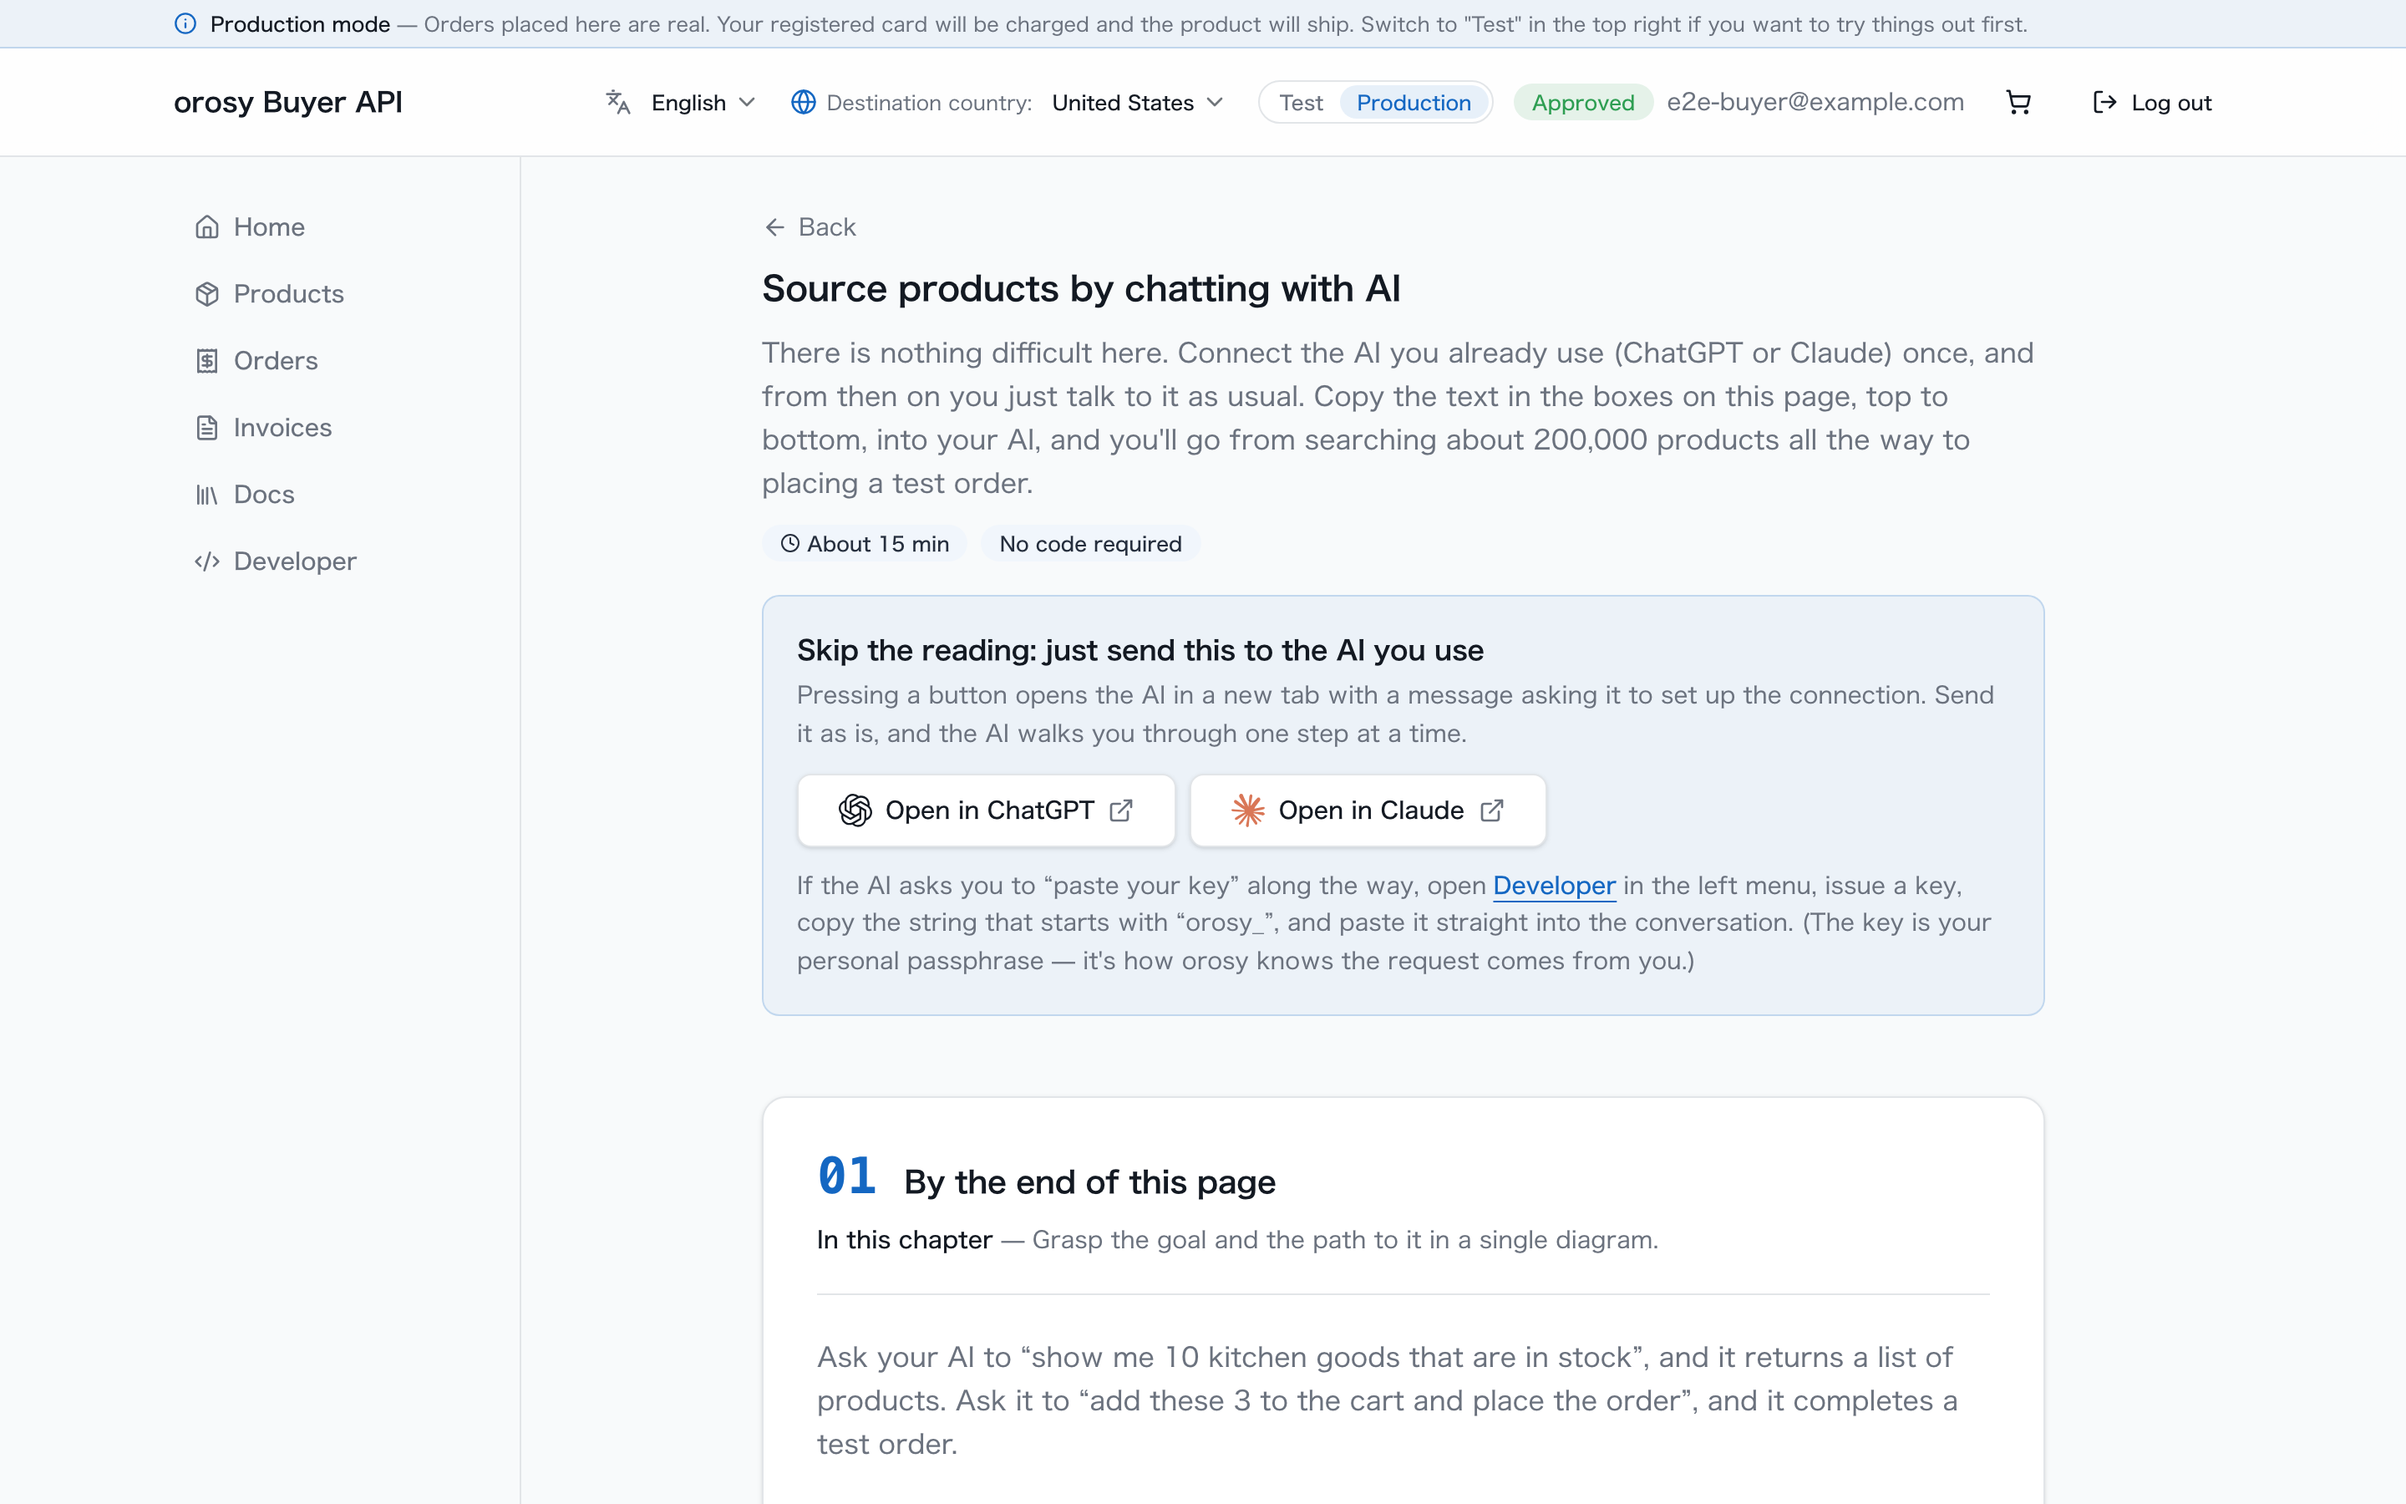Screen dimensions: 2406x1504
Task: Click the translate language icon
Action: [x=617, y=103]
